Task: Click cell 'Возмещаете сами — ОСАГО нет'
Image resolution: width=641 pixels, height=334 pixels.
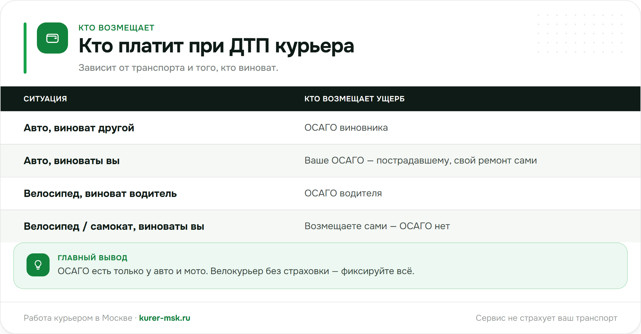Action: [377, 226]
